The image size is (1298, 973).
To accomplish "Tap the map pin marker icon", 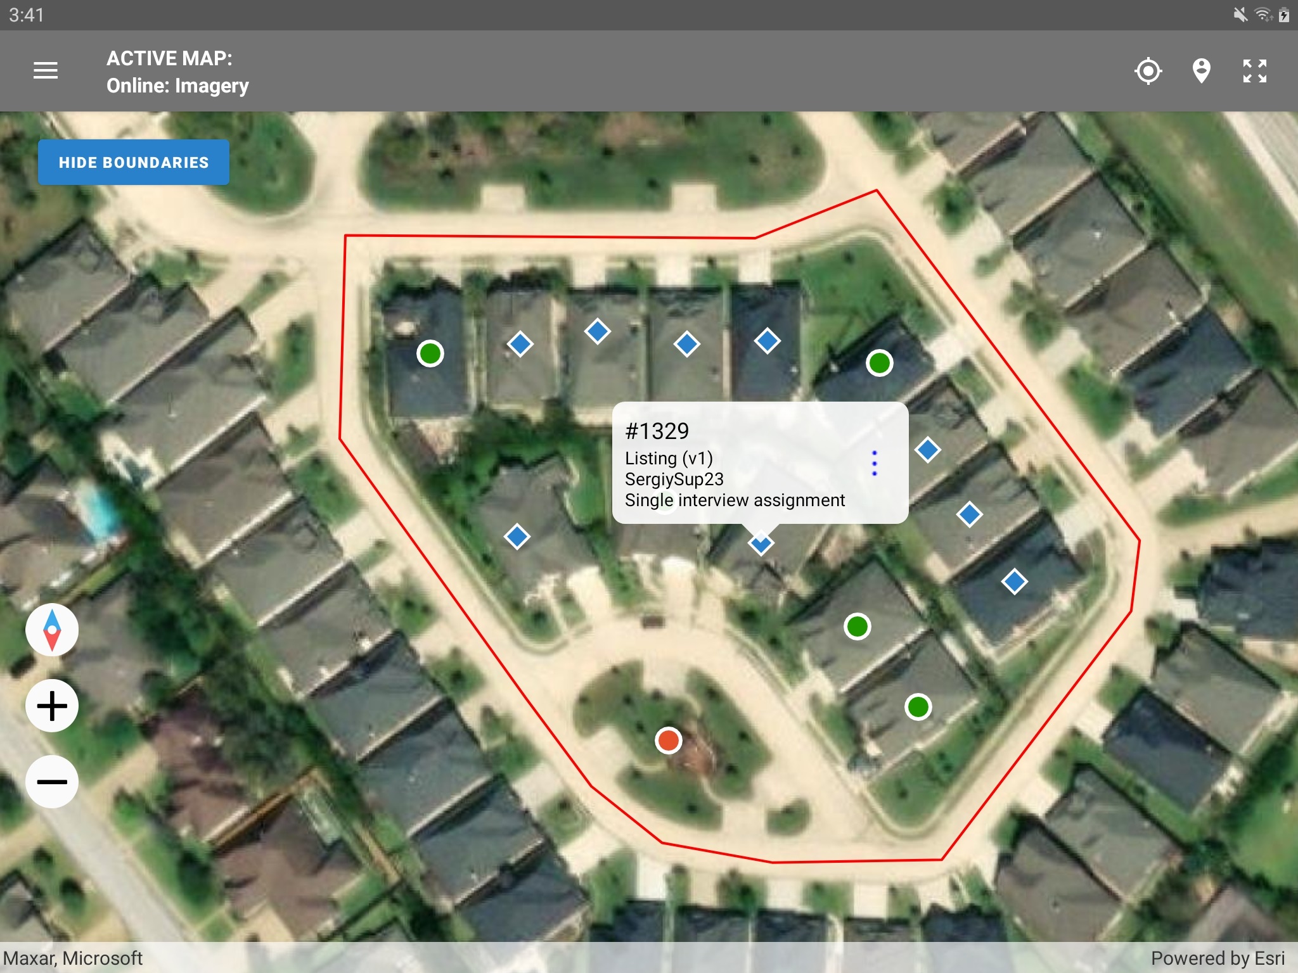I will 1201,71.
